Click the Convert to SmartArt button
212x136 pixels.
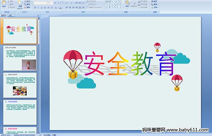click(x=95, y=7)
